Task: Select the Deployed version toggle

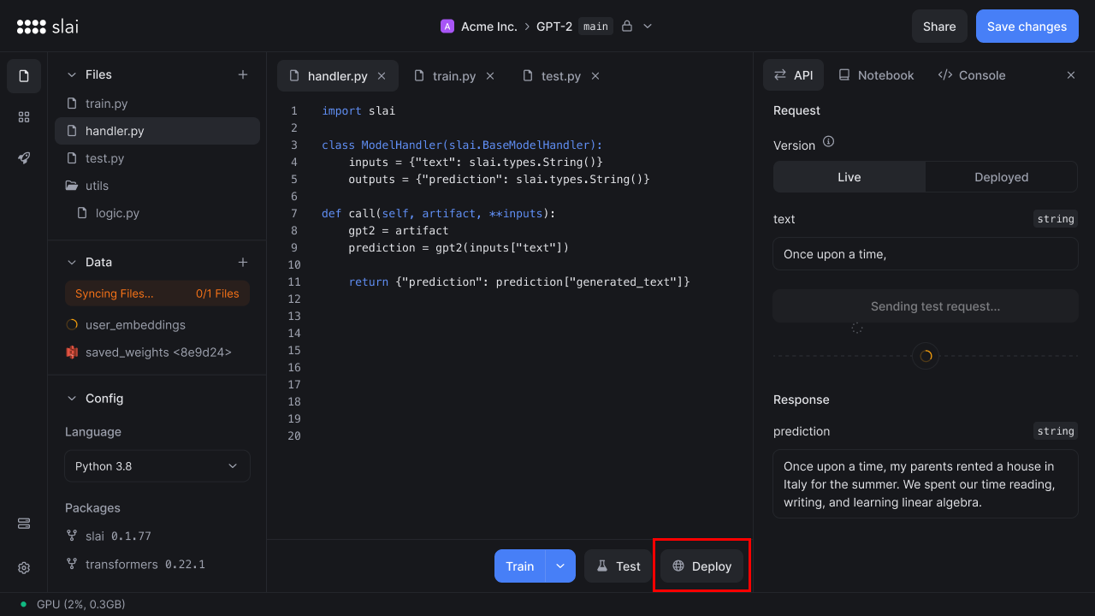Action: [x=1001, y=177]
